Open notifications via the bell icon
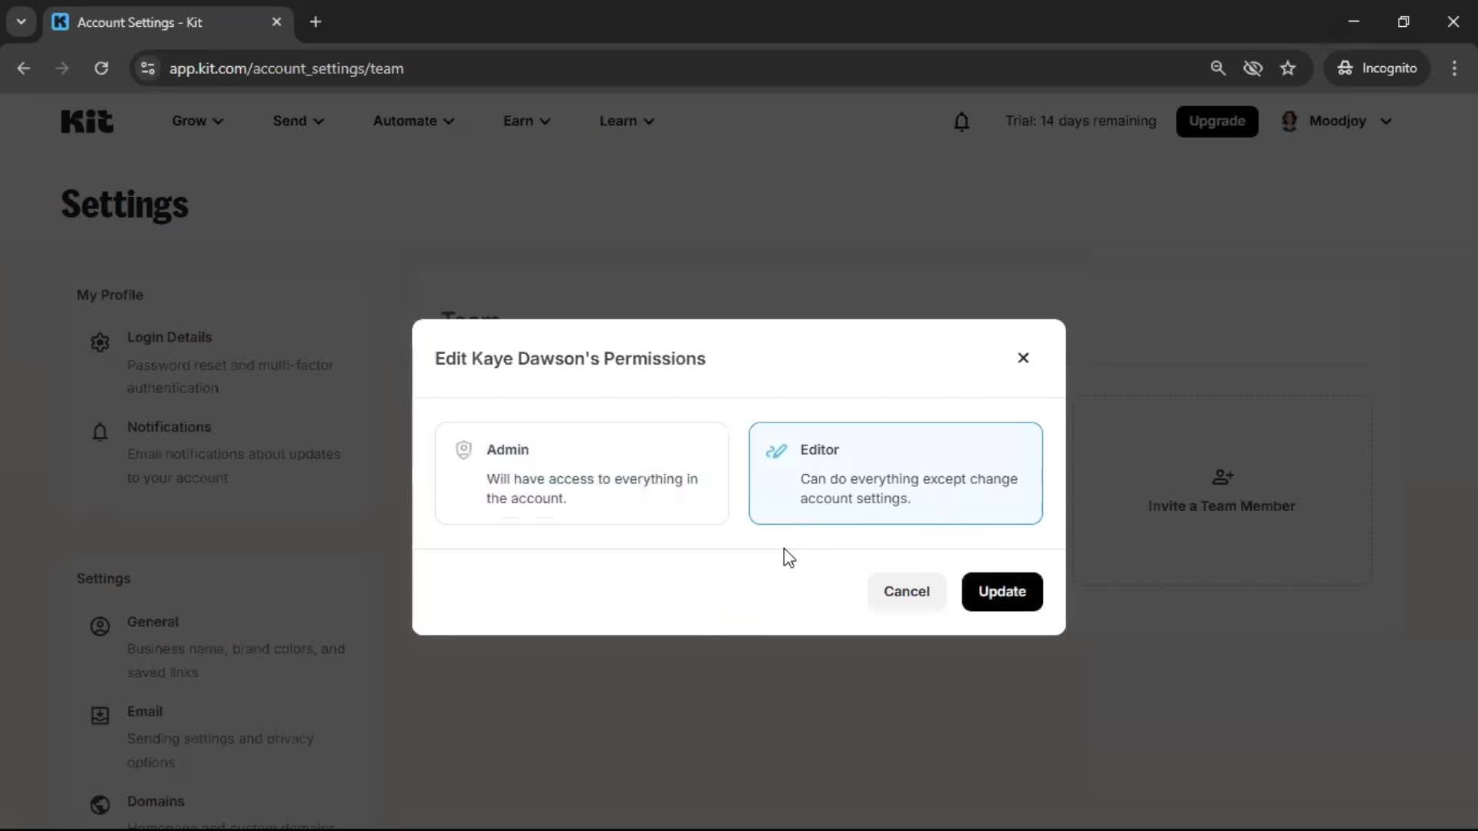The width and height of the screenshot is (1478, 831). tap(962, 122)
